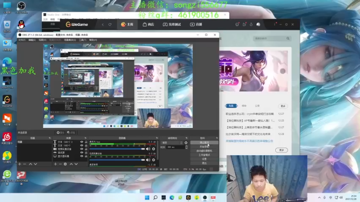Image resolution: width=360 pixels, height=202 pixels.
Task: Remove selected source with minus
Action: (60, 164)
